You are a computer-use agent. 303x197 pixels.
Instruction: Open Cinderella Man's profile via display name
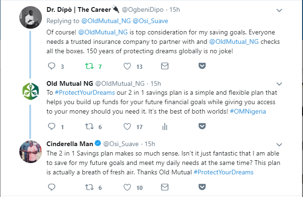(x=70, y=143)
